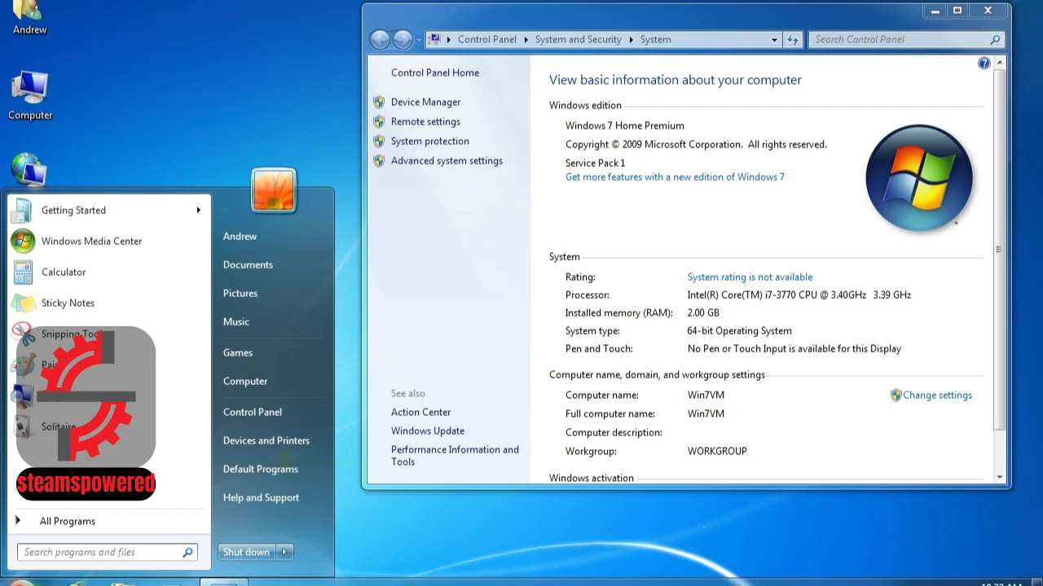Open Games from Start menu
Viewport: 1043px width, 586px height.
tap(238, 352)
